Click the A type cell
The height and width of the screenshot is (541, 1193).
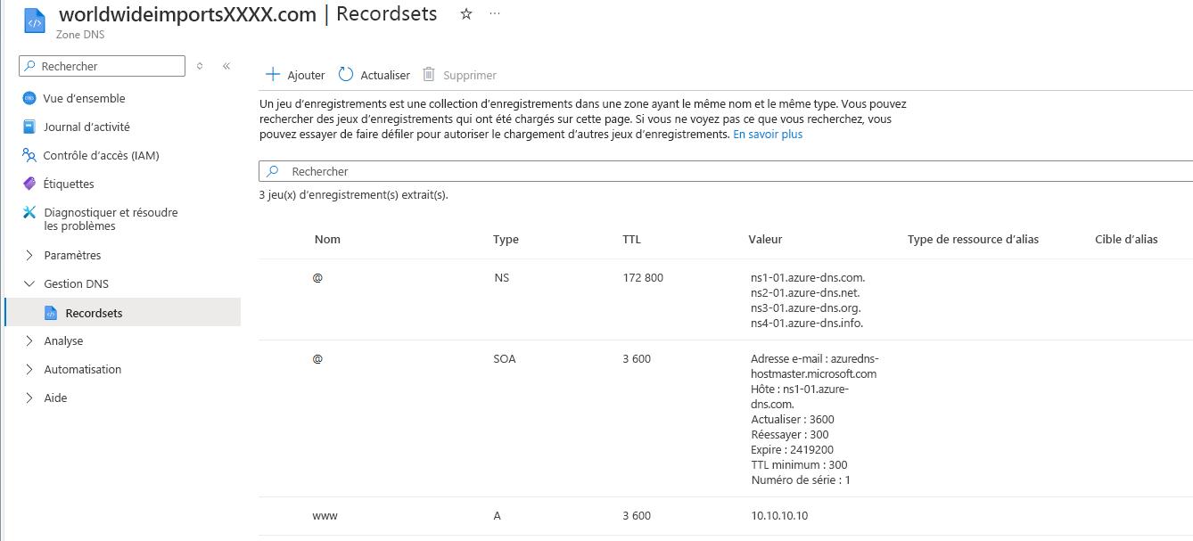point(497,516)
